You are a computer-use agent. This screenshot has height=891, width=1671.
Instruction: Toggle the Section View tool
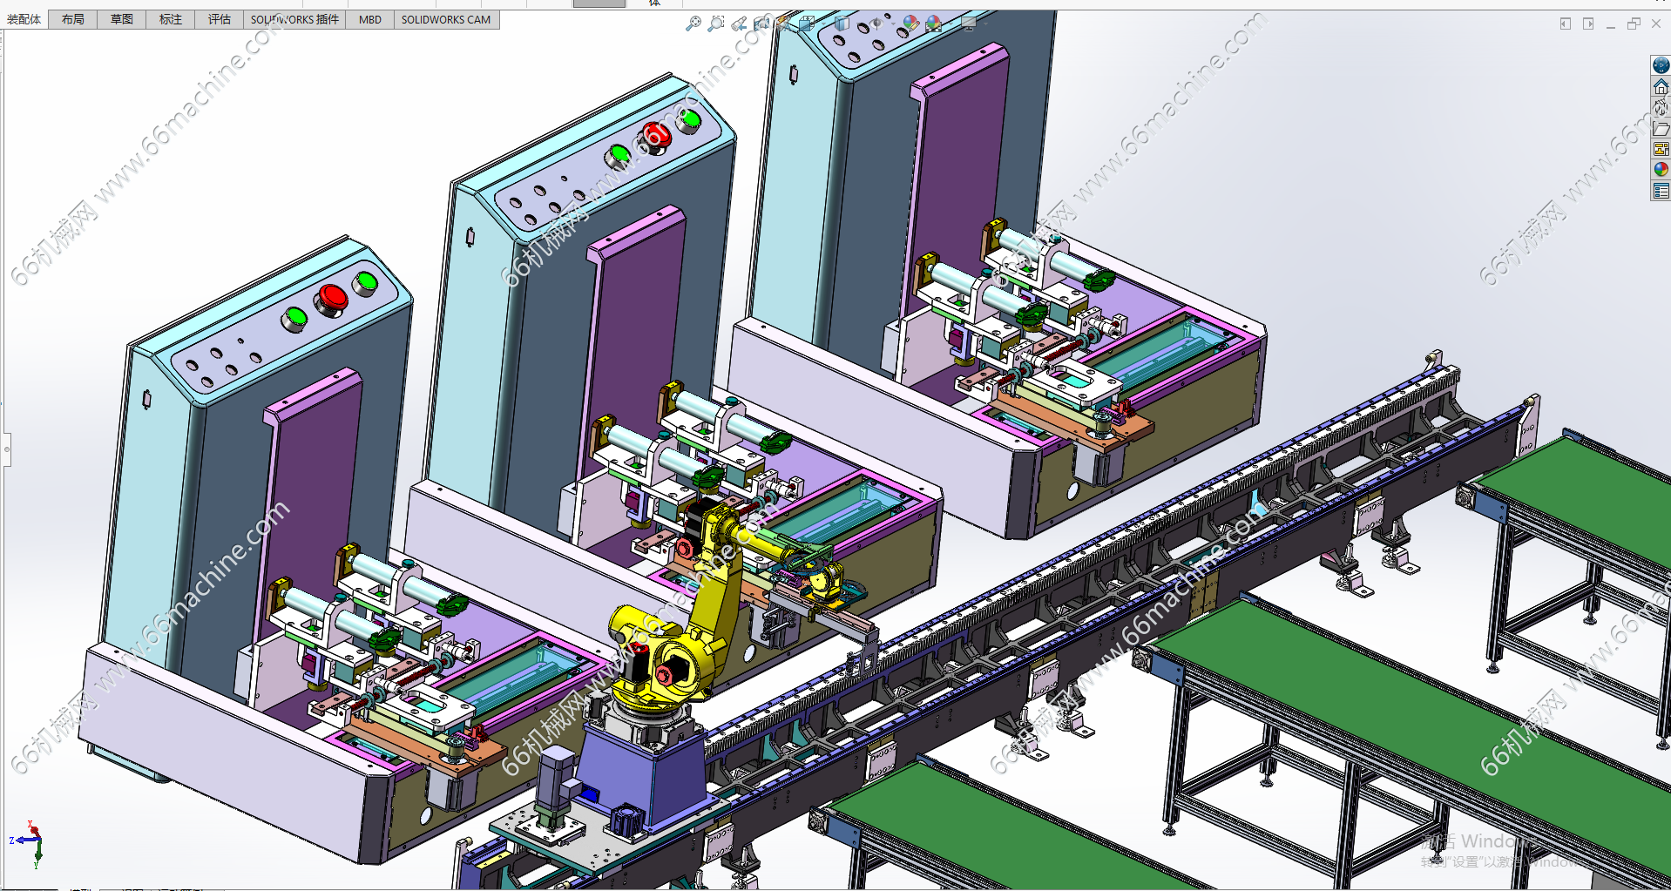point(761,24)
